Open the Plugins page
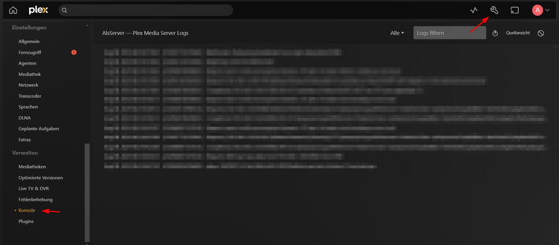The height and width of the screenshot is (245, 559). pos(26,221)
